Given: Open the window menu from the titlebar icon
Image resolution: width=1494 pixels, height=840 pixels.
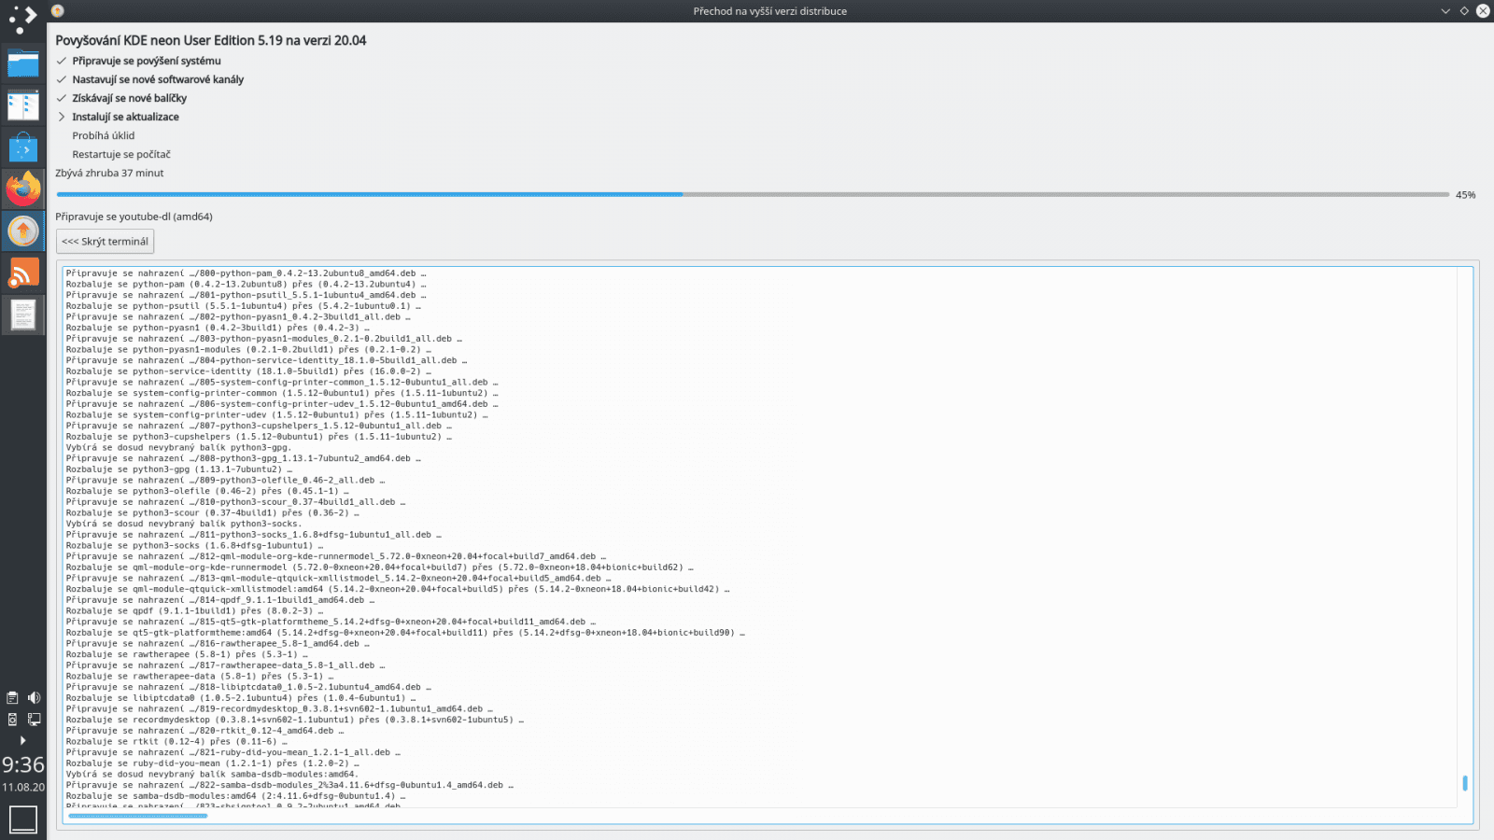Looking at the screenshot, I should tap(56, 11).
